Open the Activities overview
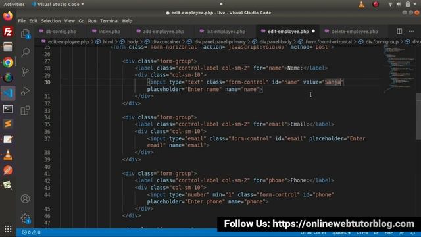 14,5
